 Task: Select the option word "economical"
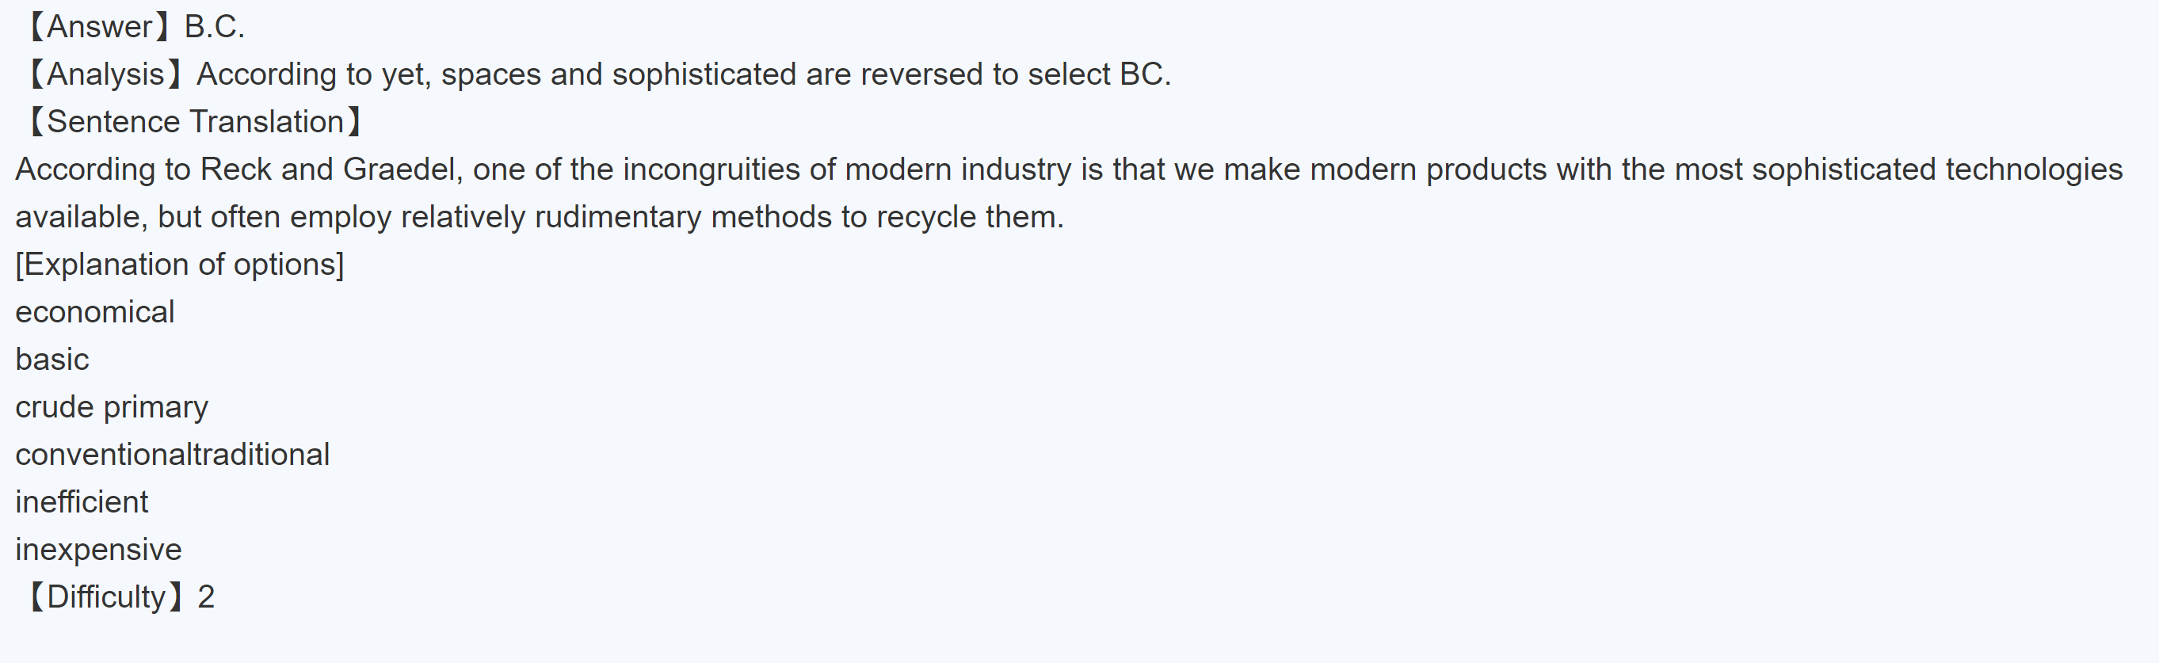tap(95, 312)
